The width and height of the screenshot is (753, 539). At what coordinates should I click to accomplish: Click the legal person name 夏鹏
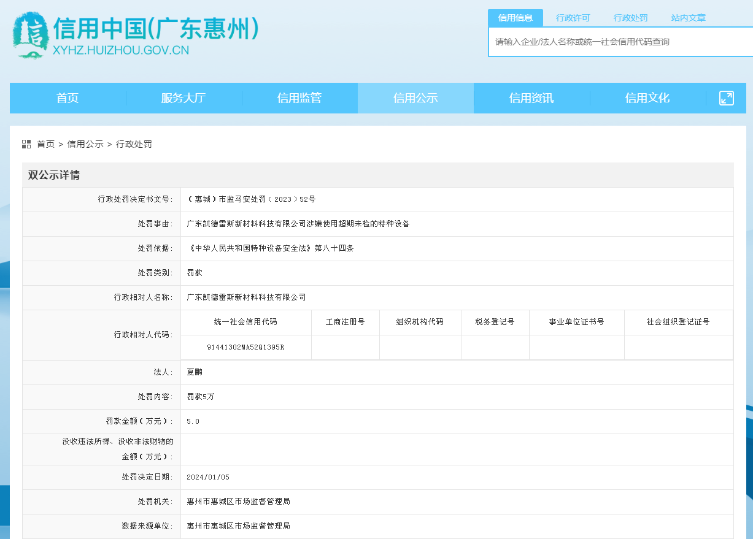[x=195, y=372]
